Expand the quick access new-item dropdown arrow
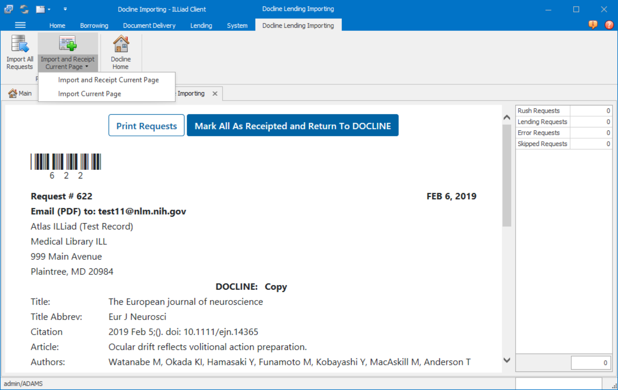The width and height of the screenshot is (618, 390). (x=49, y=9)
